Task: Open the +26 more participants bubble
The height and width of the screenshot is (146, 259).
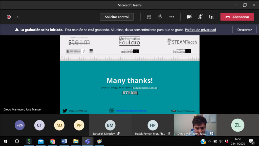Action: (20, 125)
